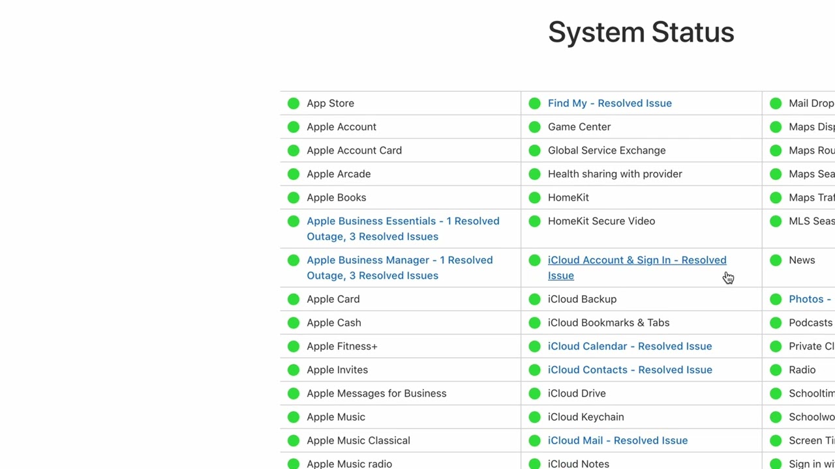This screenshot has width=835, height=469.
Task: Click the green status dot beside App Store
Action: (x=294, y=104)
